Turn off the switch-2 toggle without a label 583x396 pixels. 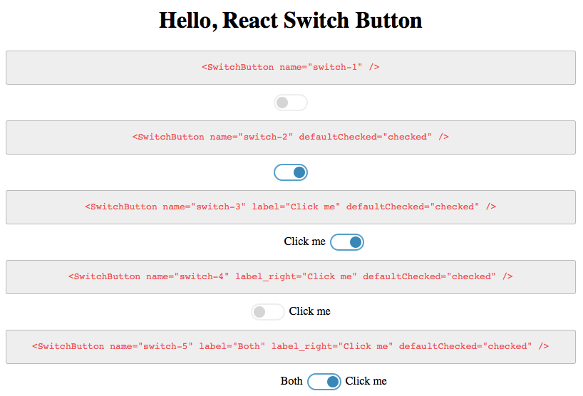point(290,172)
